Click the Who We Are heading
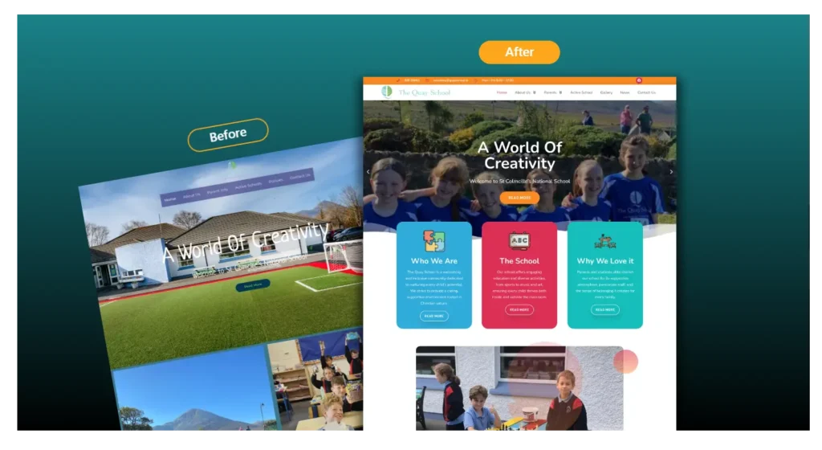 pos(434,260)
